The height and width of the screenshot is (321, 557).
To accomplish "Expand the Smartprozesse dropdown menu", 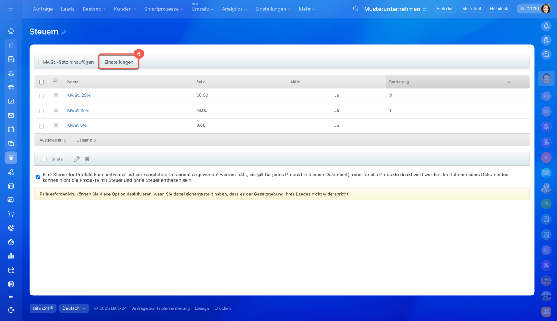I will [164, 9].
